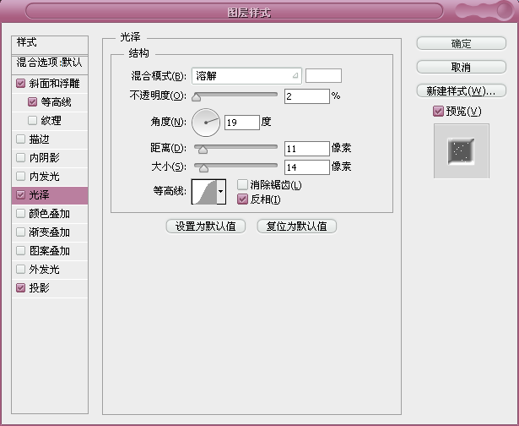Confirm with the 确定 button
The height and width of the screenshot is (426, 519).
click(x=461, y=43)
